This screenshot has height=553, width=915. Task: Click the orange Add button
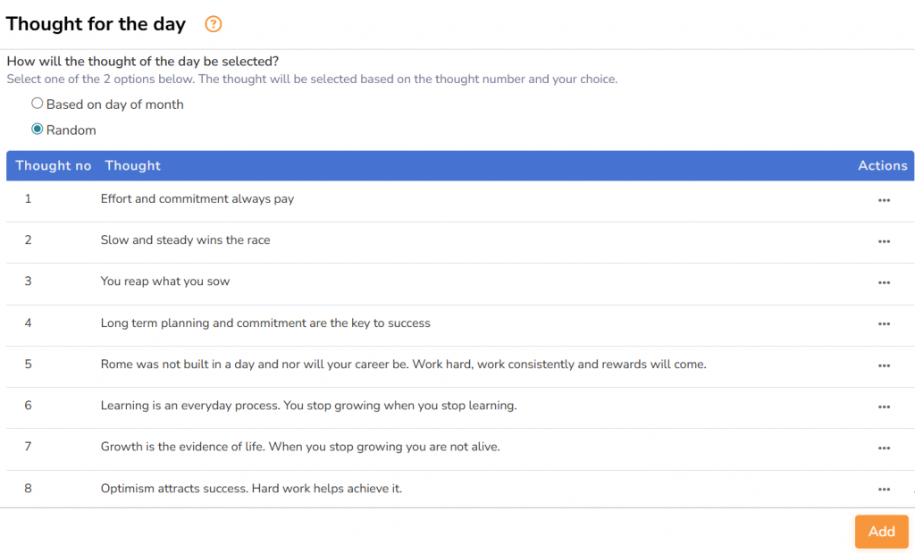pos(881,532)
